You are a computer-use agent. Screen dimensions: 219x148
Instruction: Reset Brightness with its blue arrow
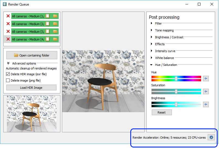[x=206, y=104]
